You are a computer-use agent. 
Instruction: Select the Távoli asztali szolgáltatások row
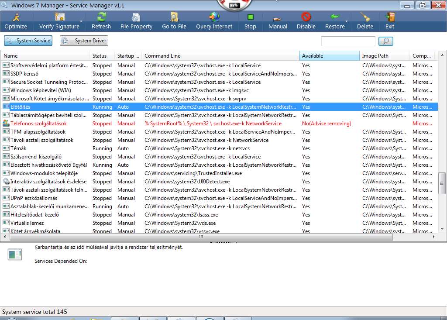coord(220,140)
